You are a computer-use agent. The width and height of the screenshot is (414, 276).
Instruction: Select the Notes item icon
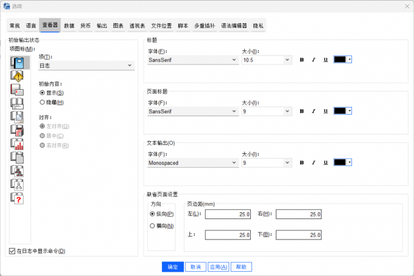coord(17,90)
